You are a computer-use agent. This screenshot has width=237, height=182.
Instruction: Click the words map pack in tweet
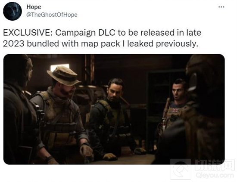pos(100,44)
